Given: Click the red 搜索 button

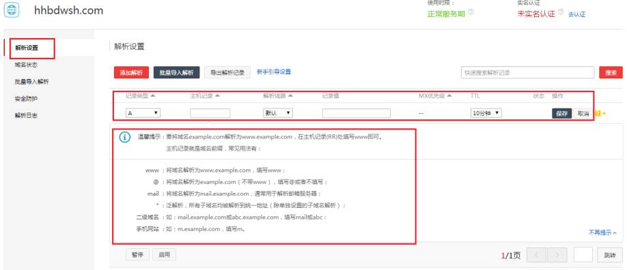Looking at the screenshot, I should [611, 73].
